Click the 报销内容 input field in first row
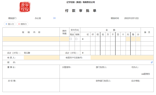The image size is (156, 95). coord(31,39)
